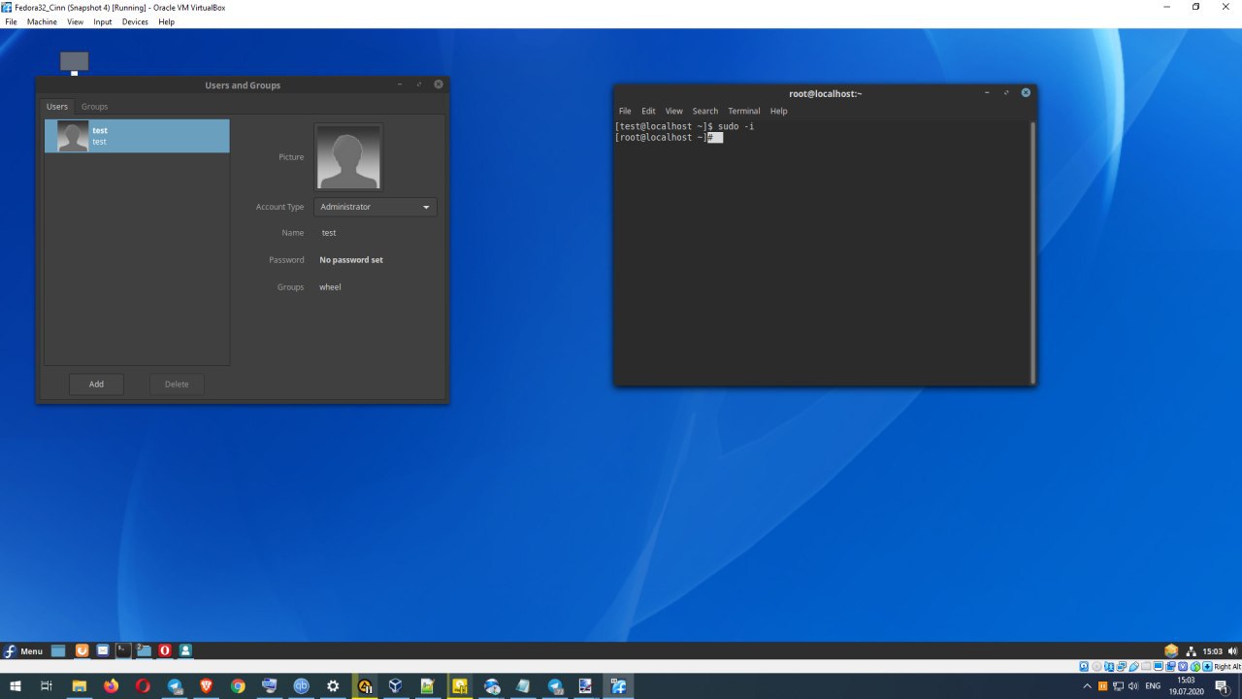1242x699 pixels.
Task: Open Windows clock 19.07.2020
Action: (1186, 686)
